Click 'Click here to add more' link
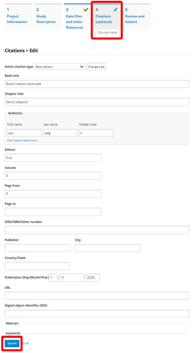This screenshot has height=353, width=193. coord(23,140)
